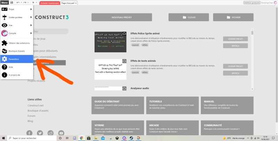Viewport: 278px width, 141px height.
Task: Click Projets récents in sidebar
Action: pyautogui.click(x=36, y=81)
